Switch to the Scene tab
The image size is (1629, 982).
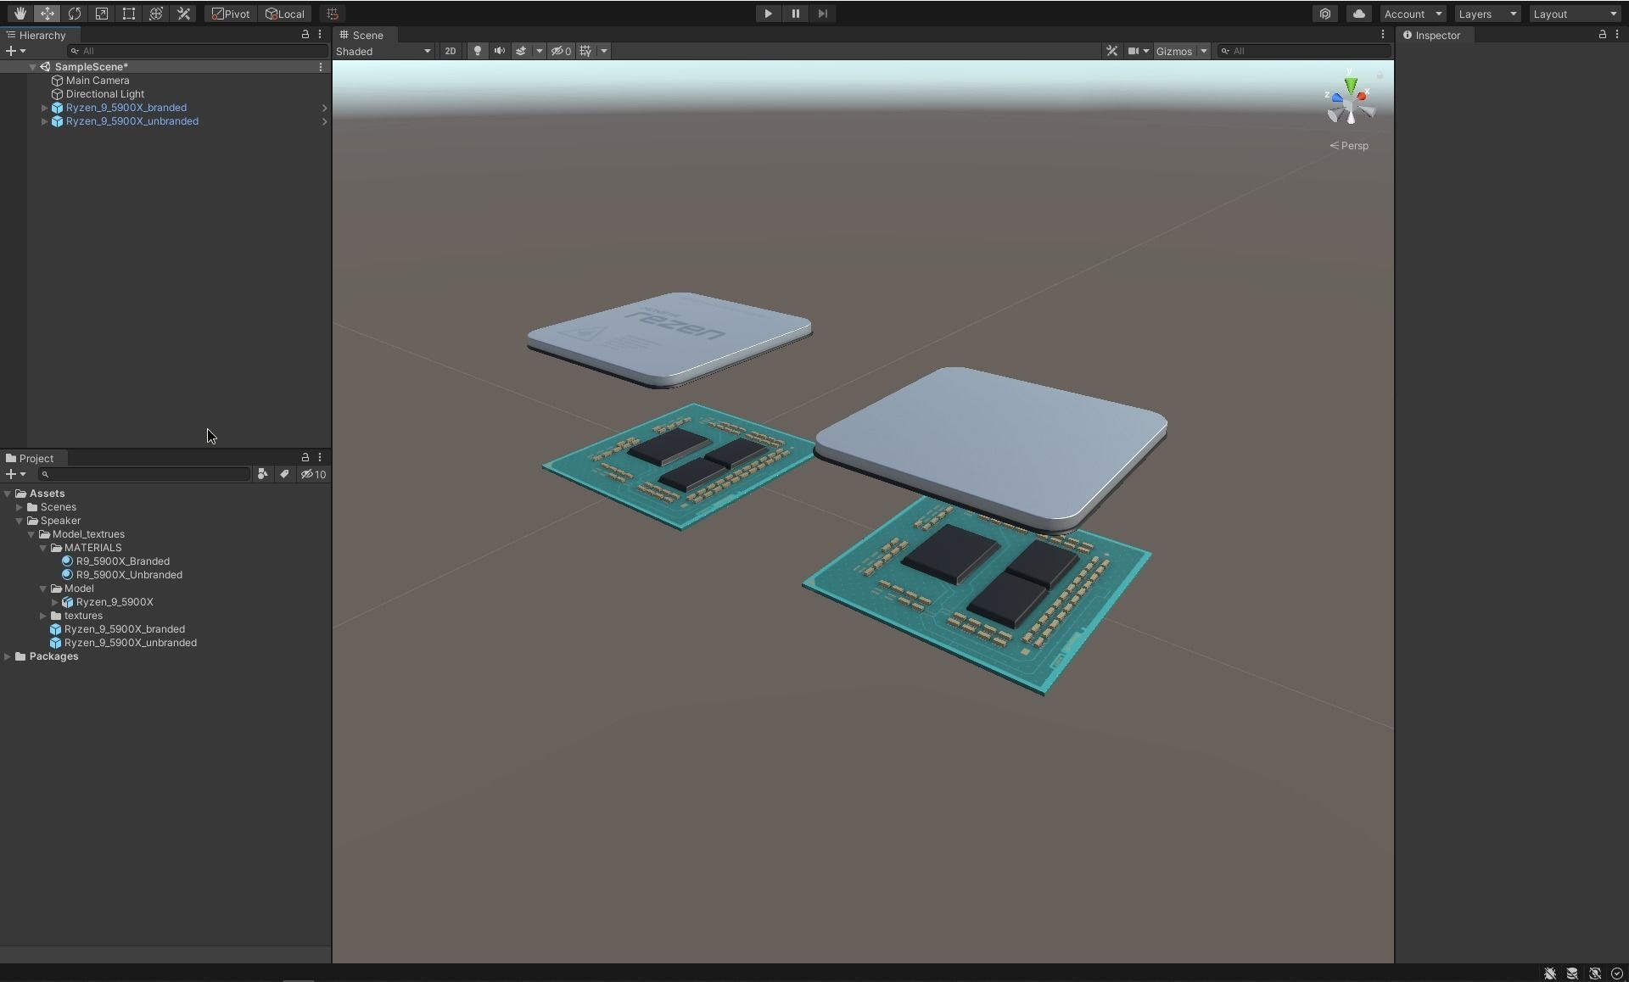pos(363,35)
